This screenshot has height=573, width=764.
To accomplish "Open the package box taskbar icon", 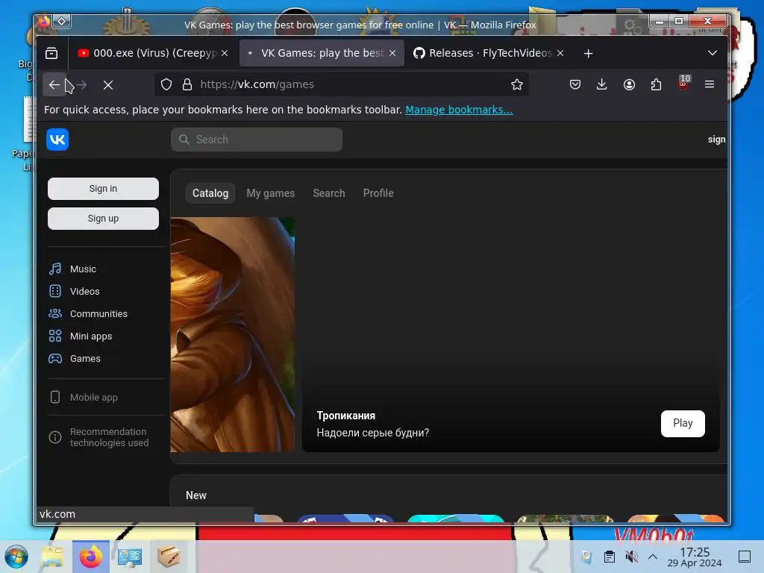I will tap(169, 557).
